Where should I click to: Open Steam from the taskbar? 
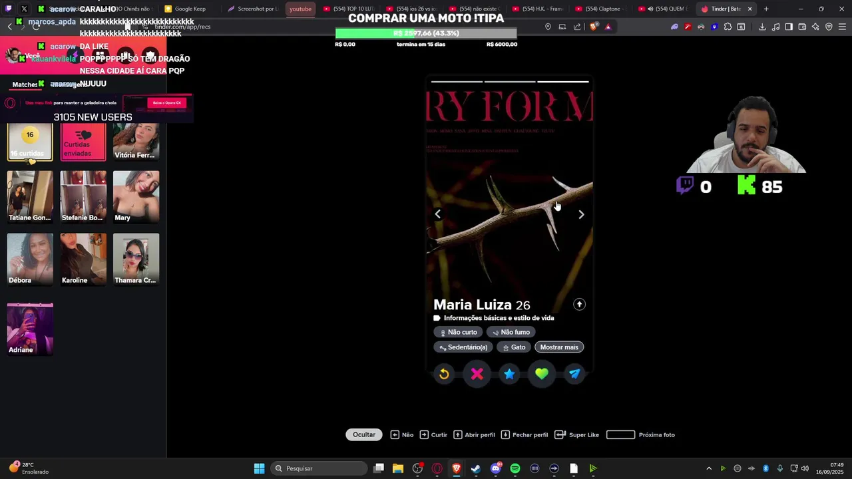[476, 468]
